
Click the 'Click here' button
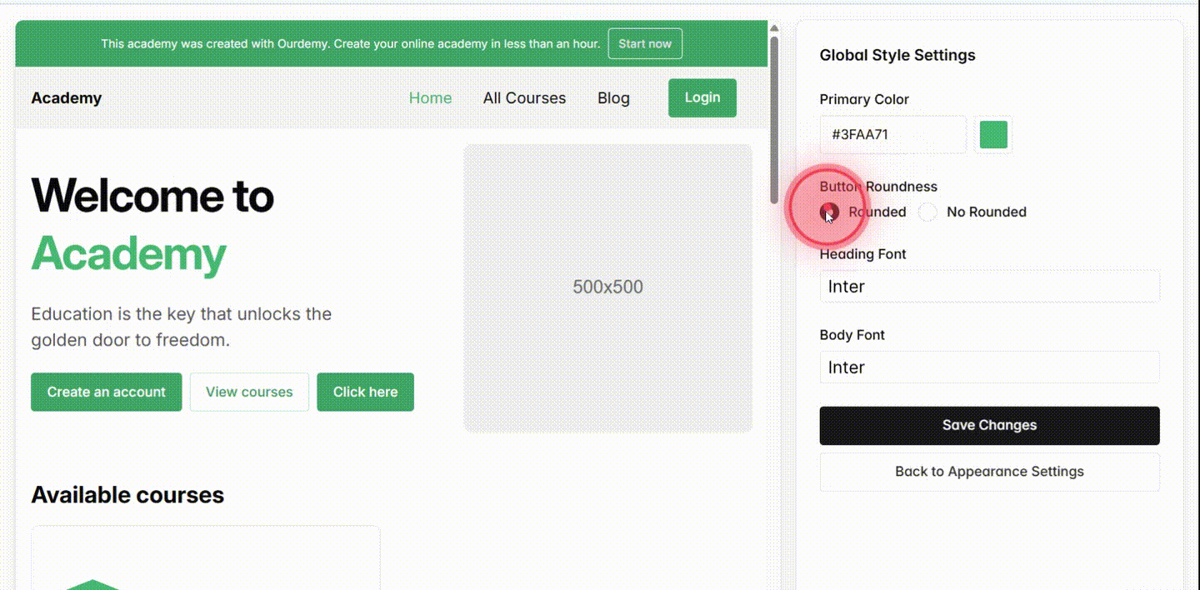365,392
